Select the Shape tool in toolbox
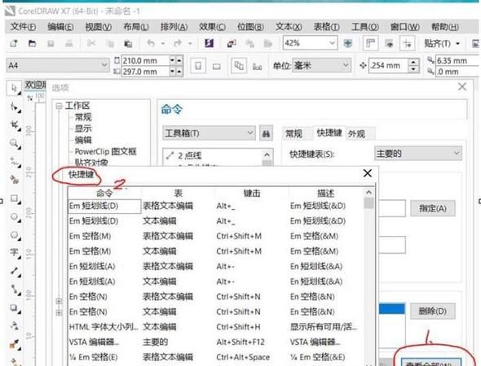This screenshot has width=481, height=366. tap(15, 107)
